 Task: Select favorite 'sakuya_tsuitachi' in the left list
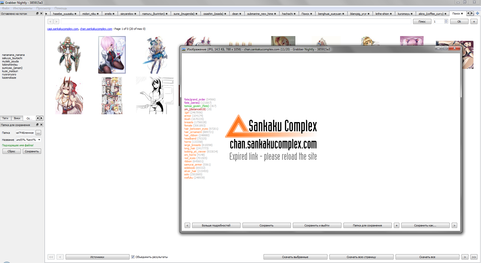(12, 58)
